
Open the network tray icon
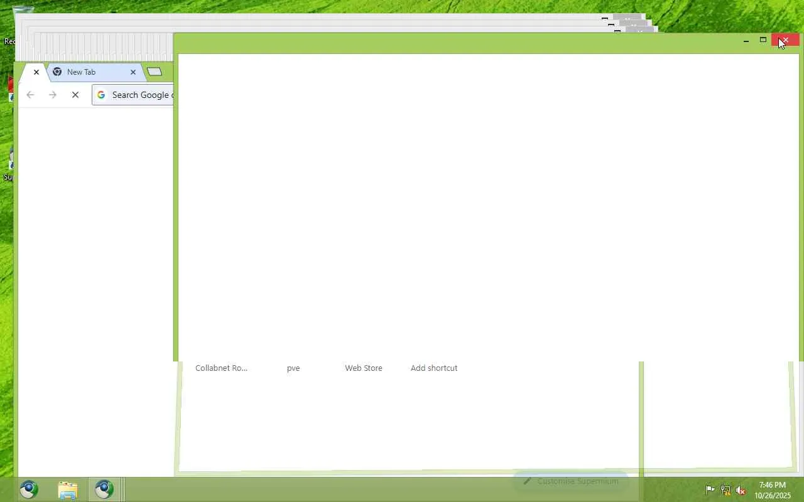pyautogui.click(x=725, y=490)
